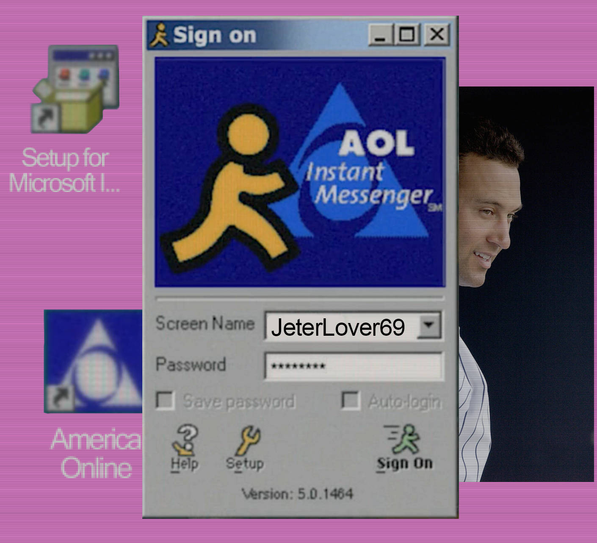This screenshot has height=543, width=597.
Task: Click the Sign On running man button
Action: [405, 448]
